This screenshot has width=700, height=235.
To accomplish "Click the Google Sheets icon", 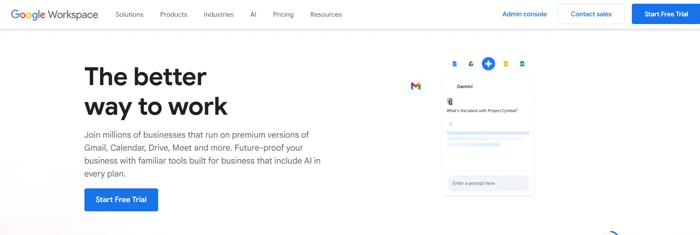I will pos(522,64).
